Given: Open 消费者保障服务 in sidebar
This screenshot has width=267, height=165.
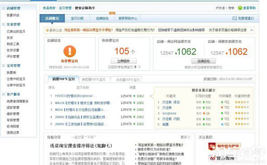Looking at the screenshot, I should point(18,101).
